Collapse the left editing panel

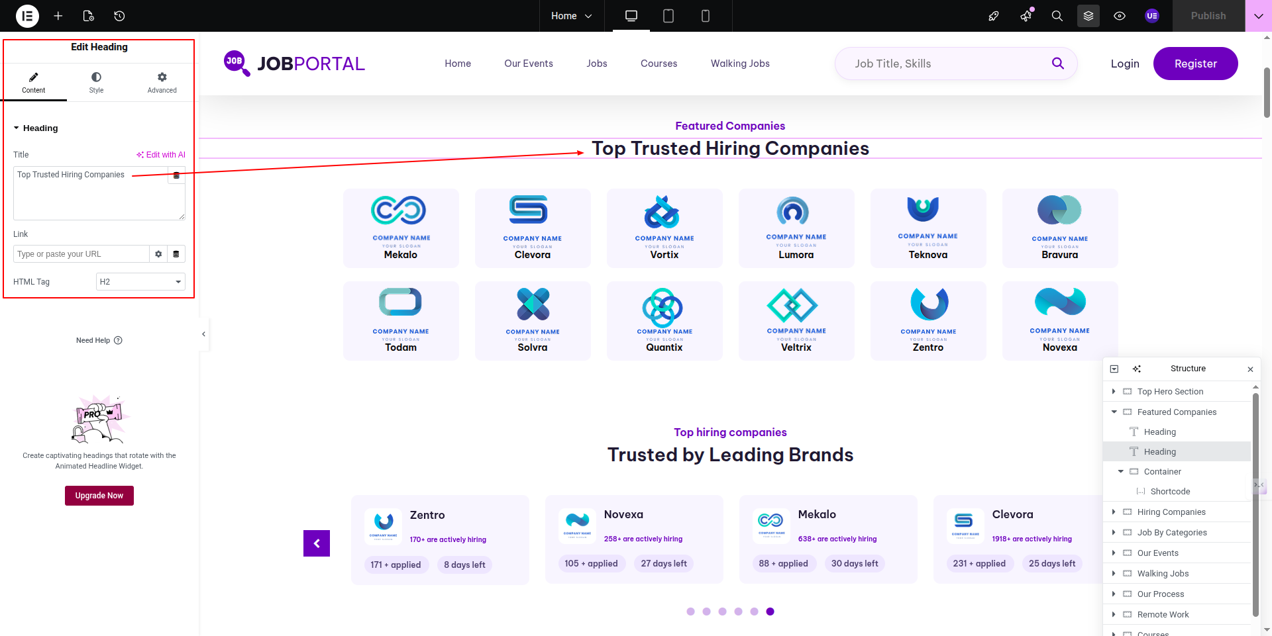pyautogui.click(x=203, y=334)
